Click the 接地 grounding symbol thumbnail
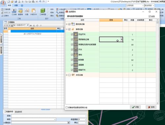The image size is (165, 125). pyautogui.click(x=76, y=55)
